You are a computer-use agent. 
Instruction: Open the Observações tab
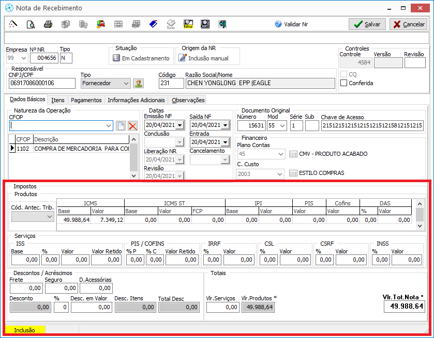(188, 100)
